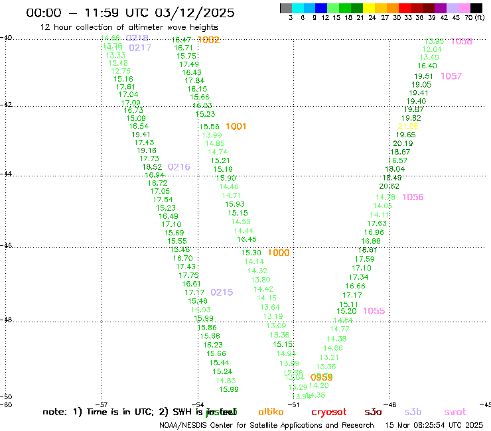Screen dimensions: 491x431
Task: Click the 19.51 value beside 1057
Action: point(423,76)
